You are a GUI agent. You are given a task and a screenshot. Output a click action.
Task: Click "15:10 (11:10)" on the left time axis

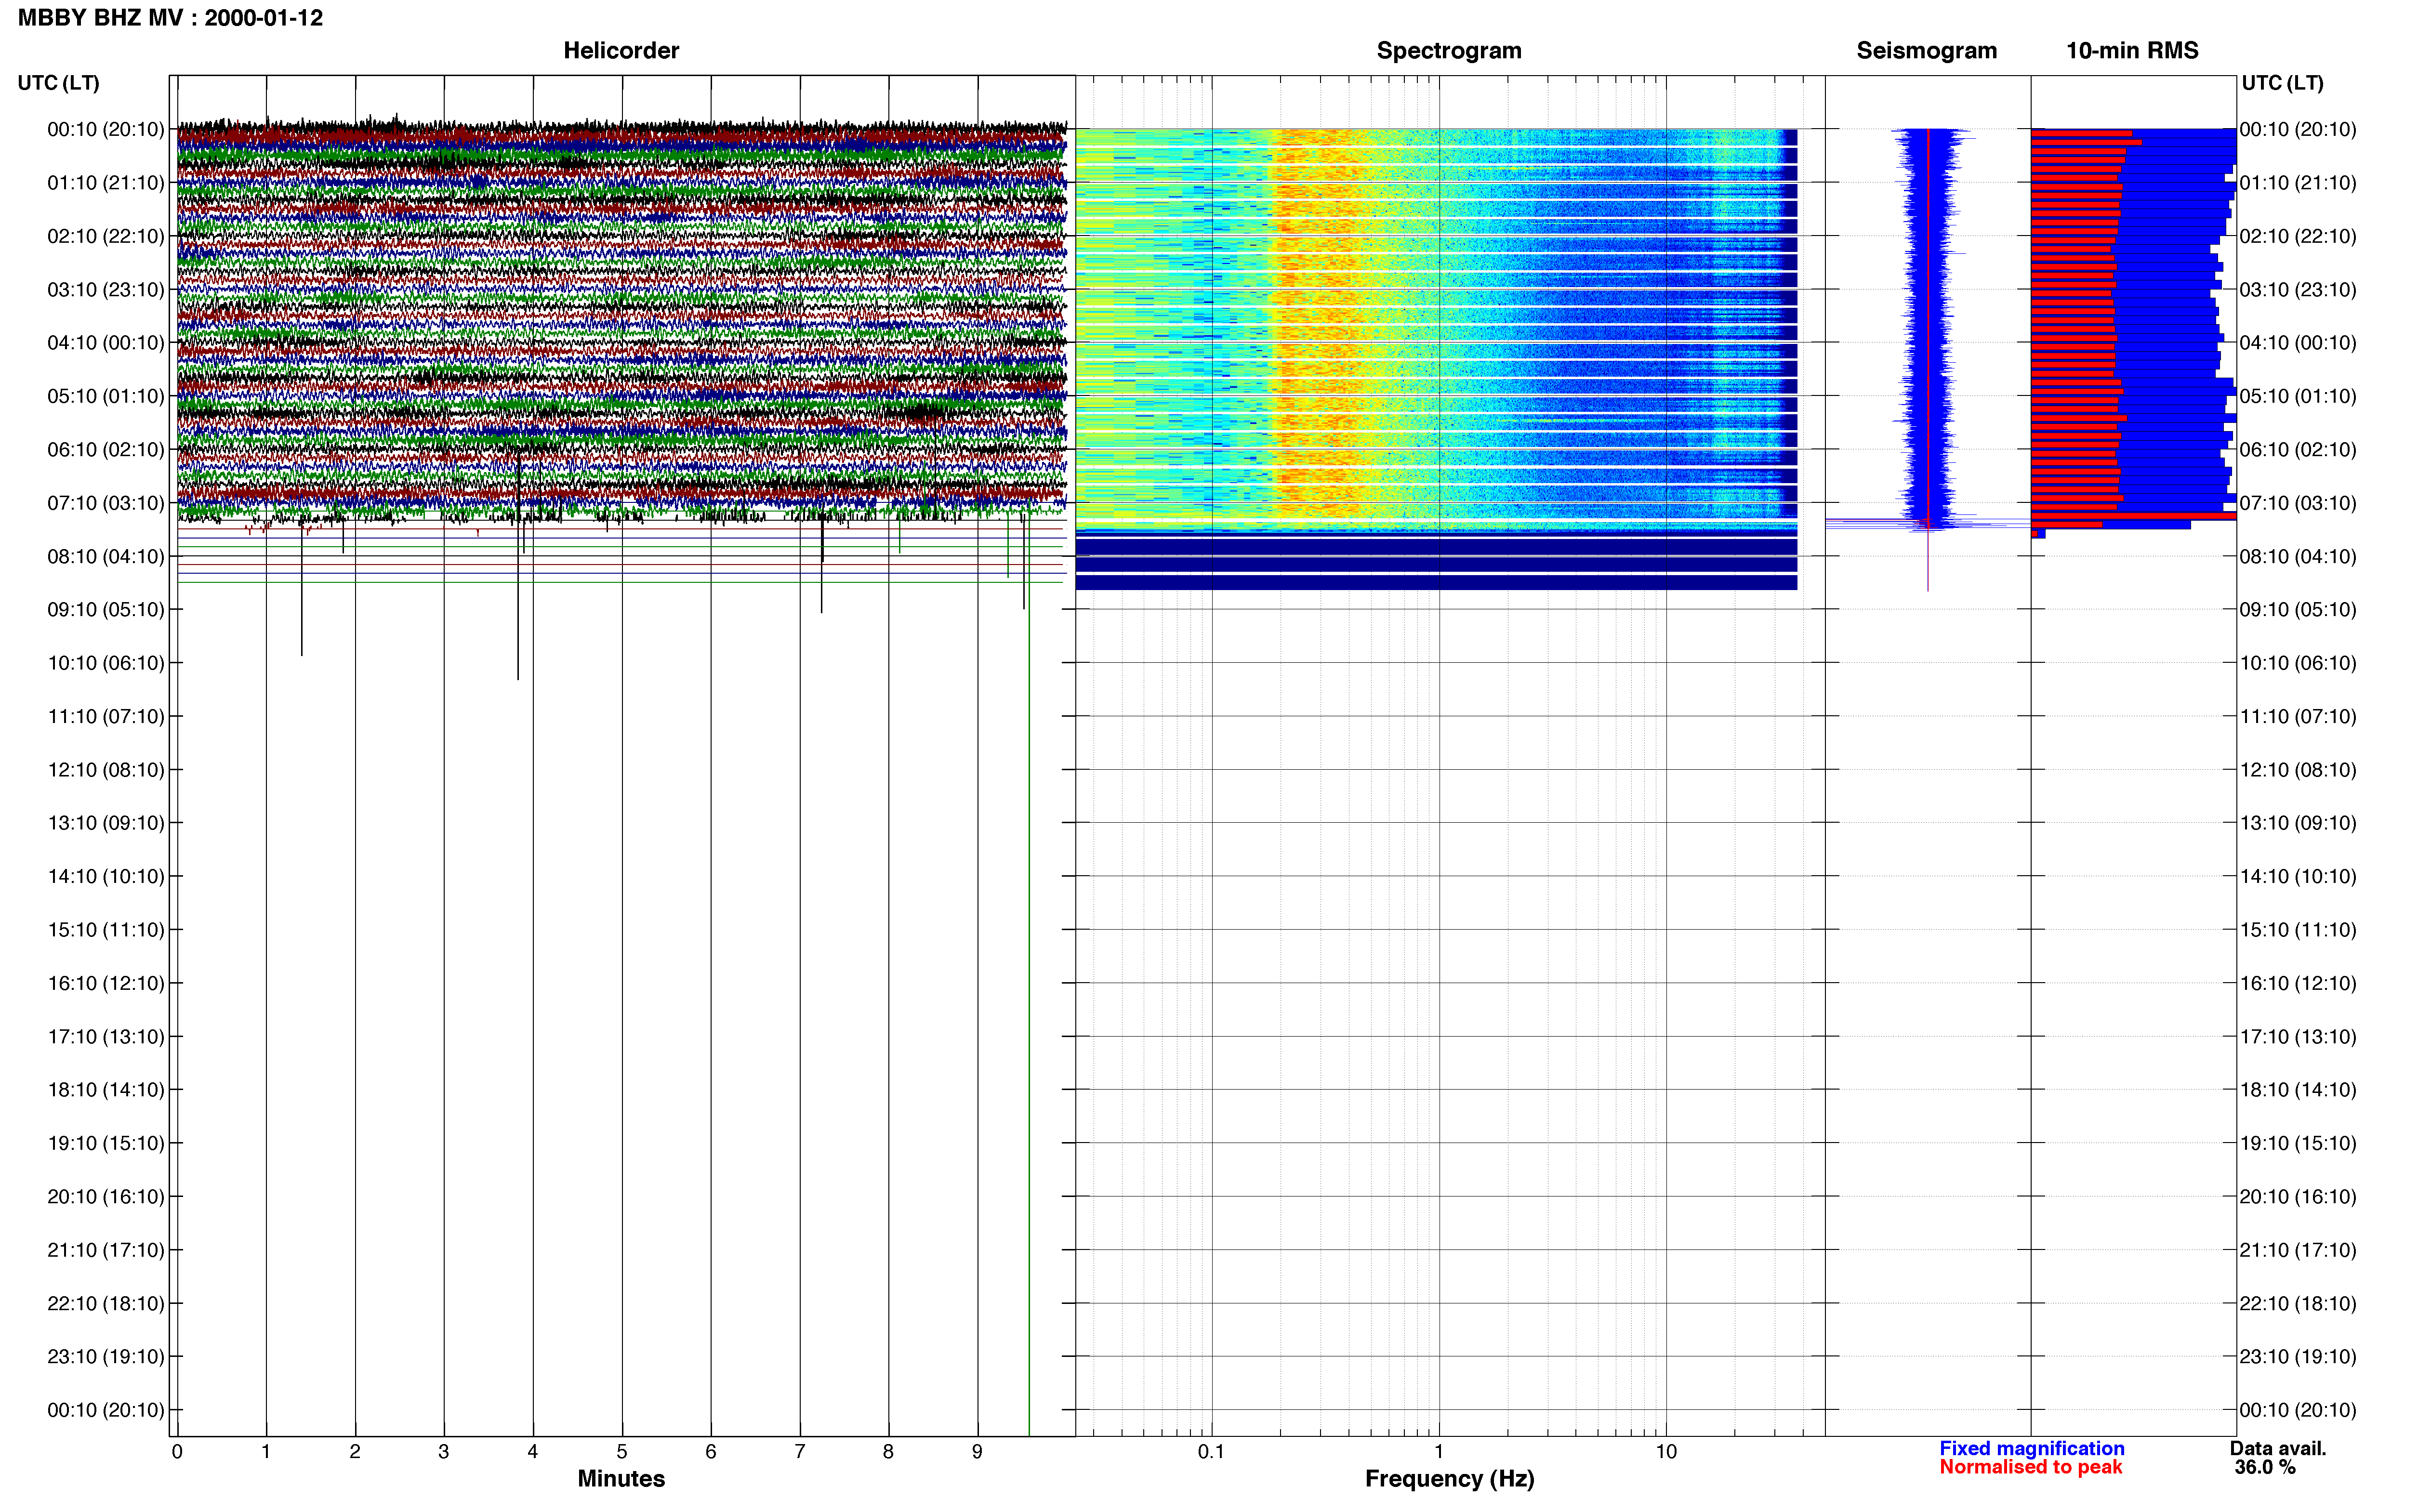[x=106, y=930]
